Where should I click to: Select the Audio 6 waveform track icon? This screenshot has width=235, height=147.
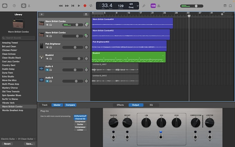click(41, 80)
